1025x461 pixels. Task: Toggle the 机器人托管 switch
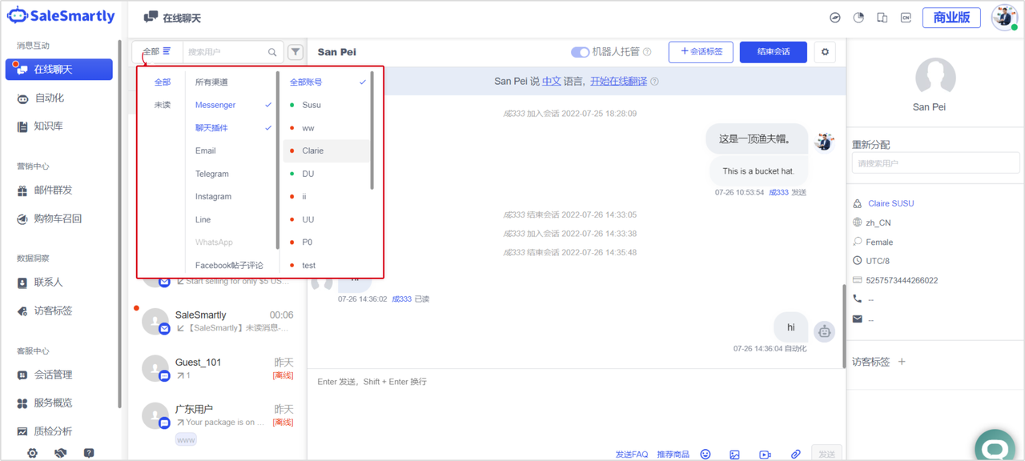tap(580, 52)
